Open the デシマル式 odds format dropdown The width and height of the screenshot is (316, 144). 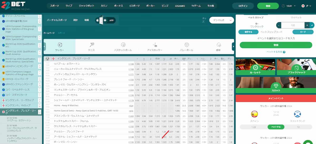point(221,20)
